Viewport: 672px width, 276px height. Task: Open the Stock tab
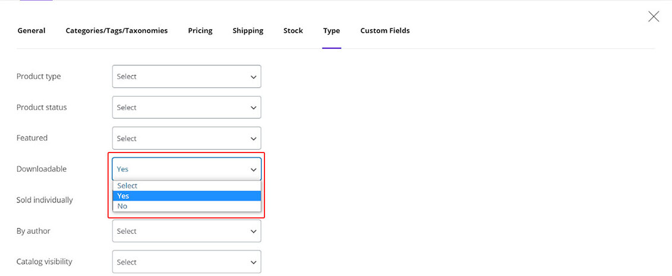click(293, 31)
